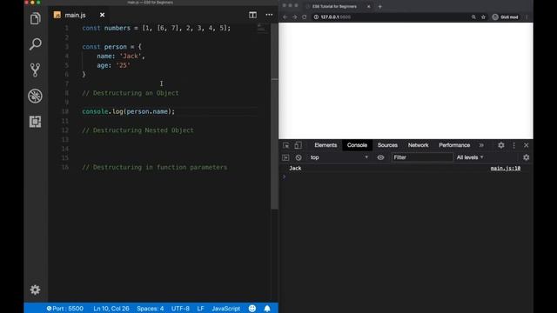Image resolution: width=557 pixels, height=313 pixels.
Task: Open a new browser tab
Action: point(379,6)
